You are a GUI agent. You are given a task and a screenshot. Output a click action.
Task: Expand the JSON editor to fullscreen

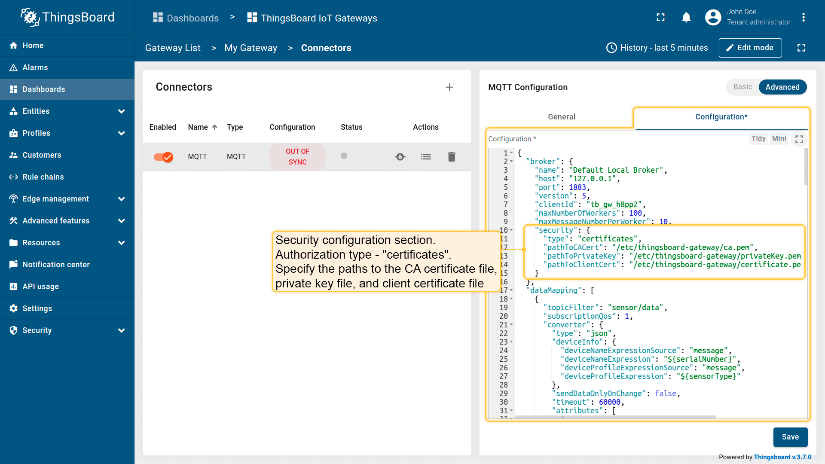pyautogui.click(x=799, y=139)
